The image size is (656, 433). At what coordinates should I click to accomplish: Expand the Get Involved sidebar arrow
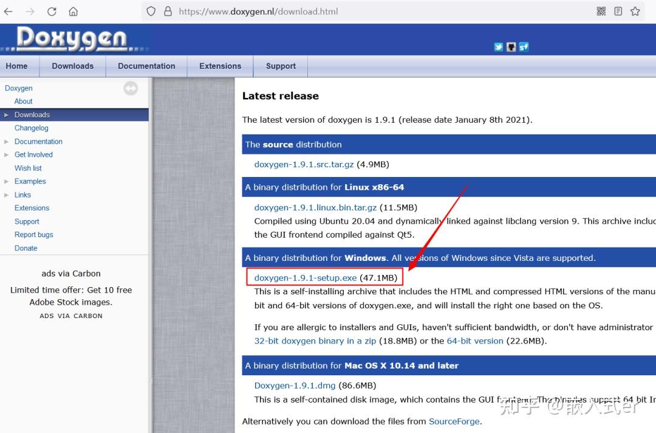[x=6, y=155]
